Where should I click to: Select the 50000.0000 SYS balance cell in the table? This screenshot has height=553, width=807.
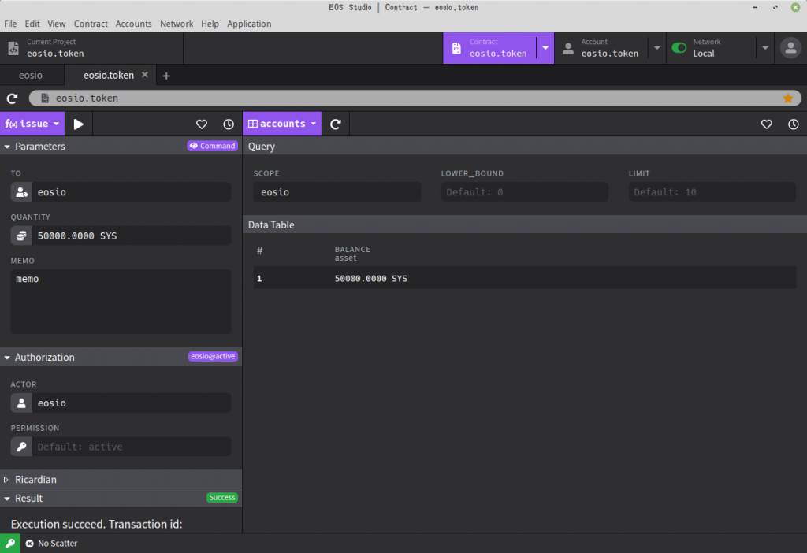point(370,278)
